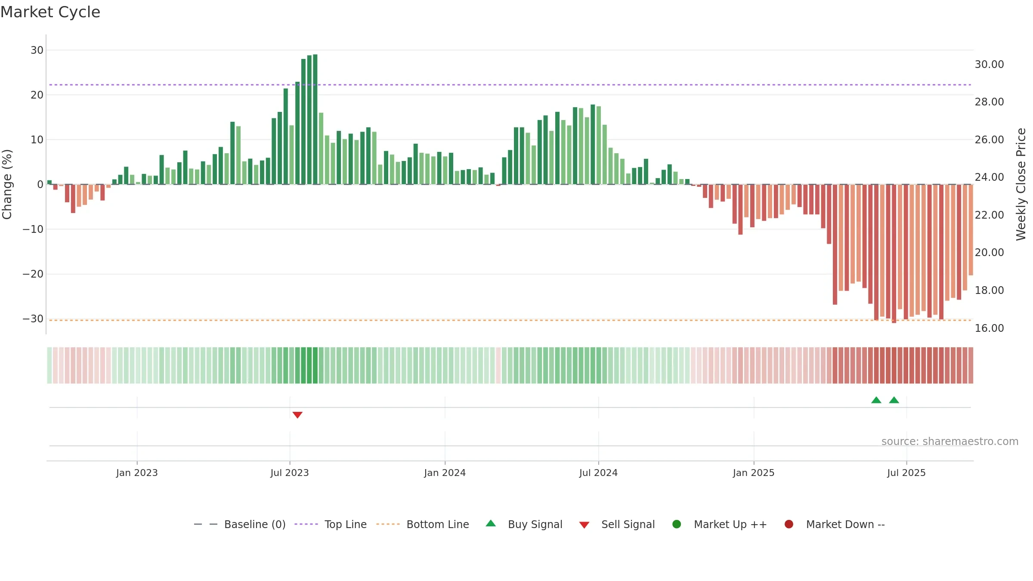Toggle the Market Down -- legend entry
This screenshot has width=1033, height=581.
click(x=835, y=524)
